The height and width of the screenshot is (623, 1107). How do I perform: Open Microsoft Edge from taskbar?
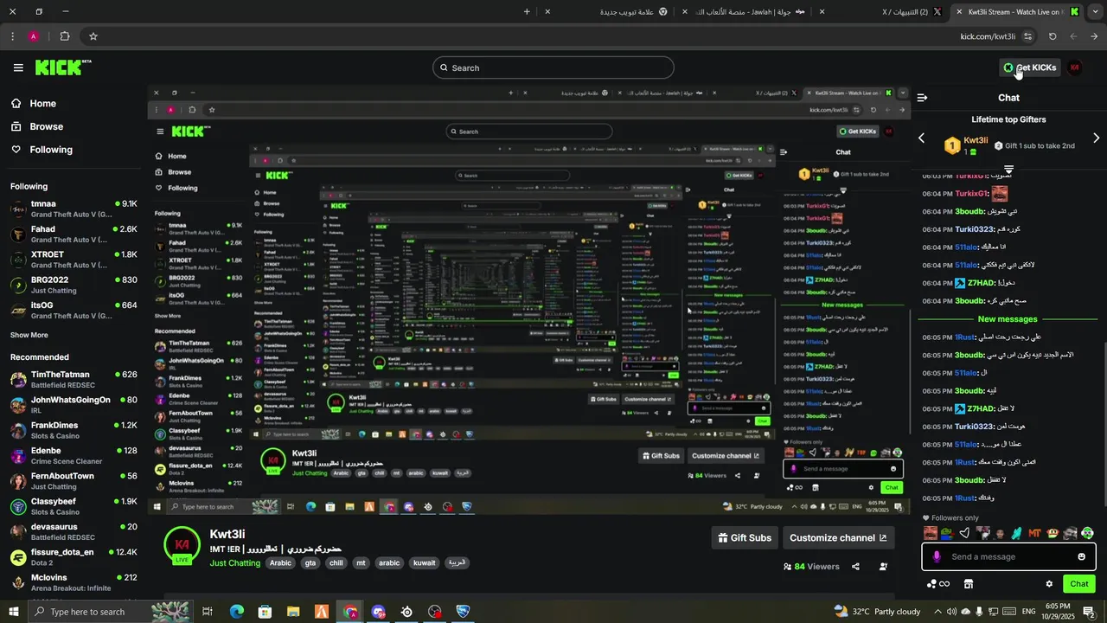tap(236, 612)
